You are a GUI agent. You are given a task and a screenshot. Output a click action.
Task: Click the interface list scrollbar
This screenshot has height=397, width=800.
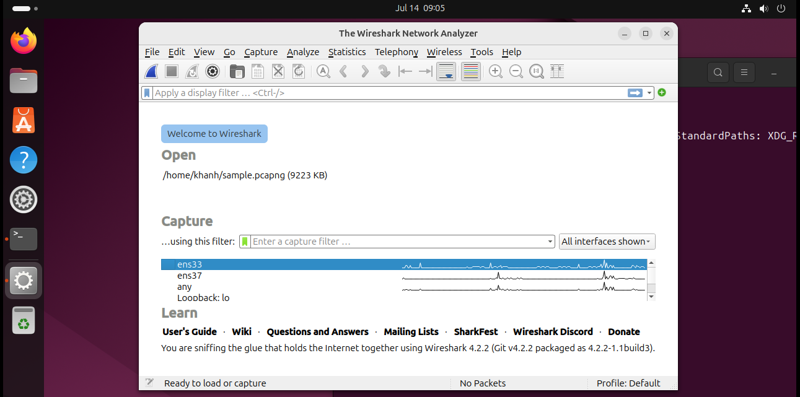point(651,280)
